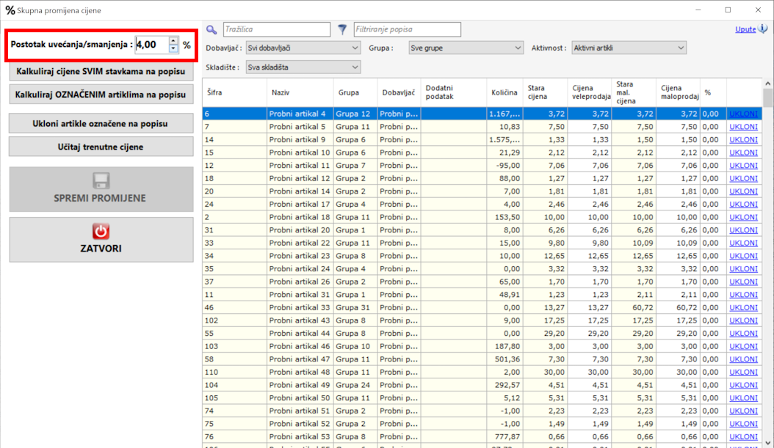Open the Upute help link

[745, 29]
